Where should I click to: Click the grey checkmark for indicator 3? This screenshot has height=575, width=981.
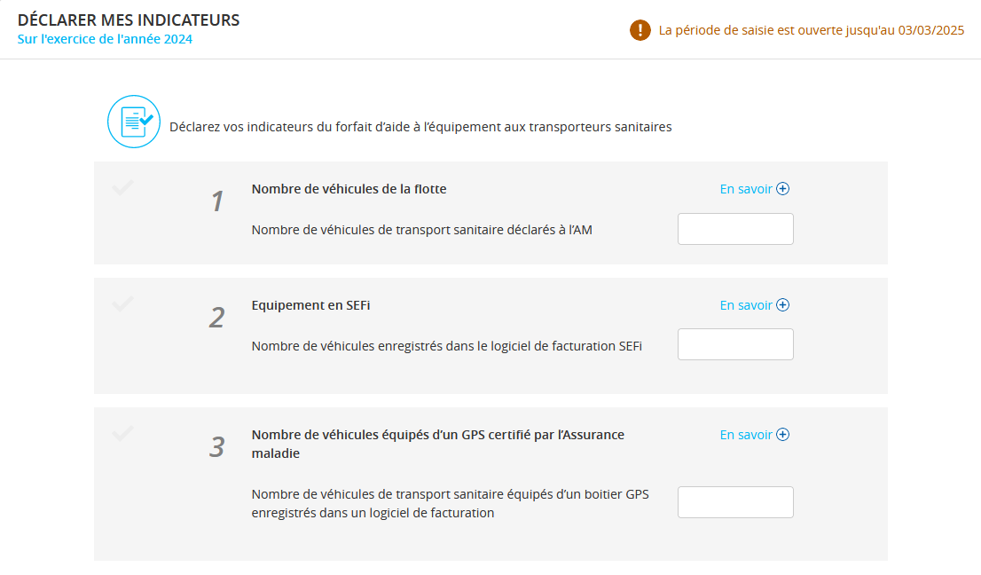(122, 433)
